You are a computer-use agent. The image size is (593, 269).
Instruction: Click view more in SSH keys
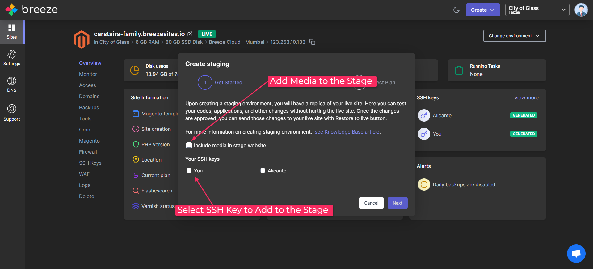pyautogui.click(x=526, y=97)
